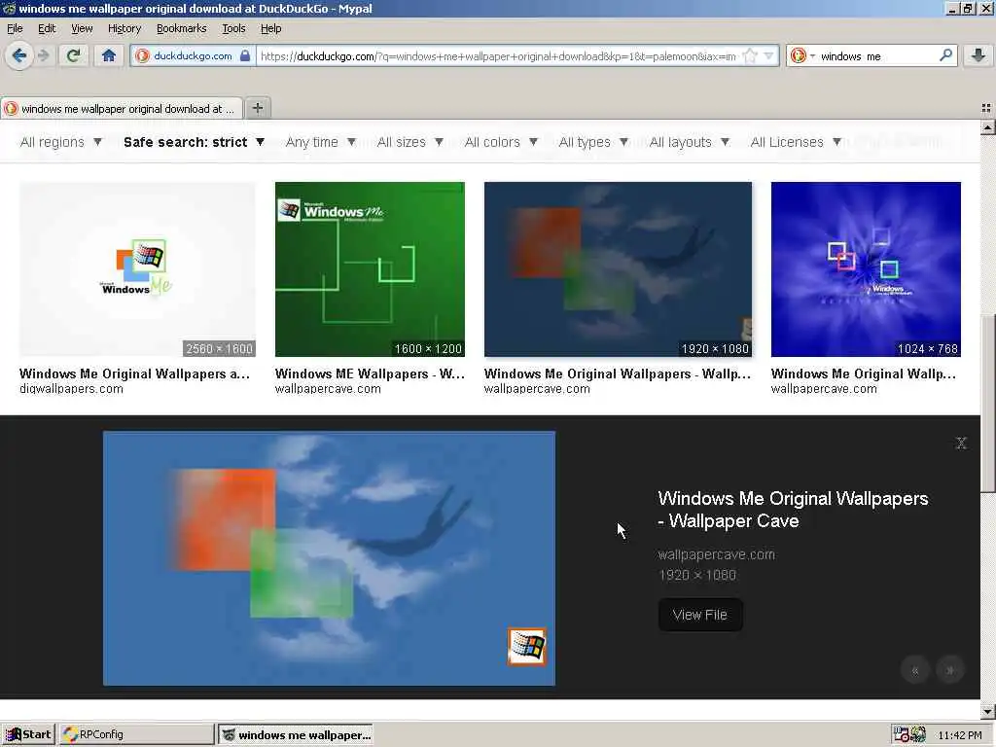Open the 2560 × 1600 white Windows Me thumbnail

point(137,269)
